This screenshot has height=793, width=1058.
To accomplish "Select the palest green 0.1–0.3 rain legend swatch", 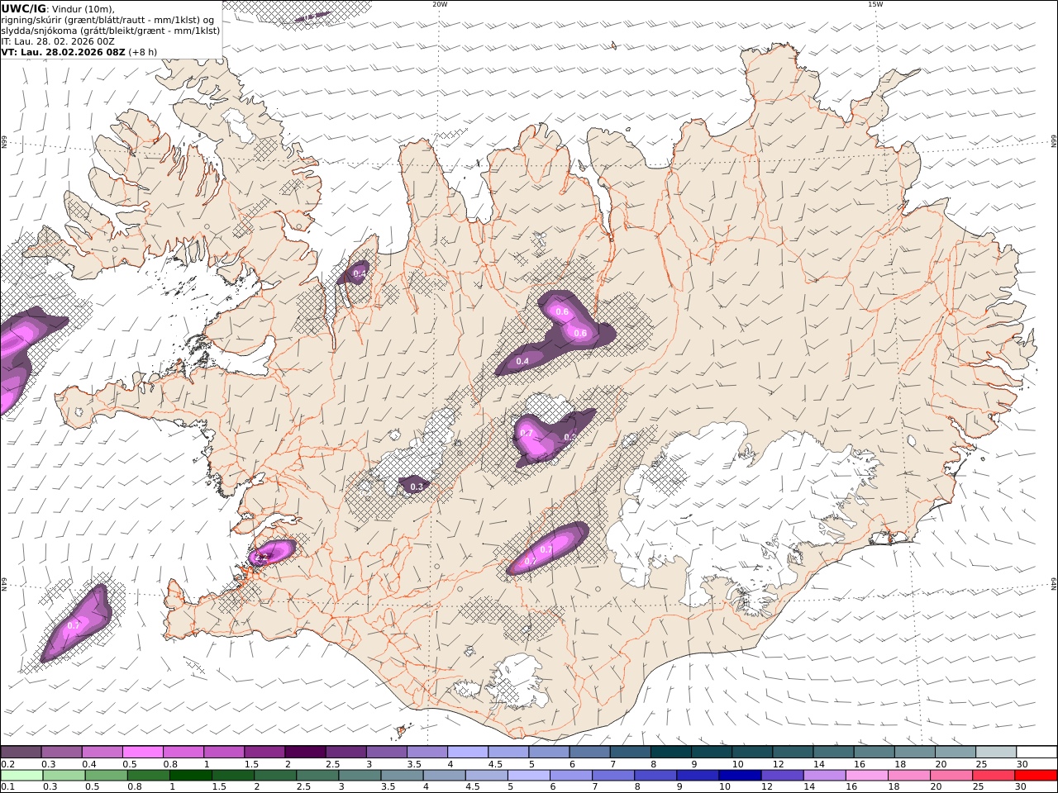I will (x=21, y=776).
